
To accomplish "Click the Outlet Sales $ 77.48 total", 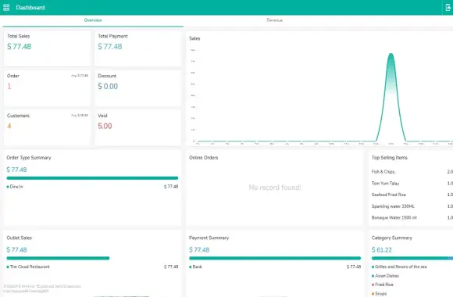I will (16, 250).
